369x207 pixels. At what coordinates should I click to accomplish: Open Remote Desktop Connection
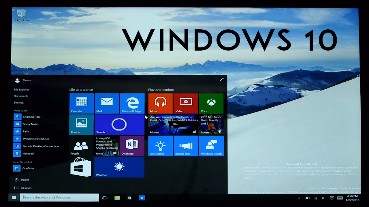pyautogui.click(x=36, y=146)
